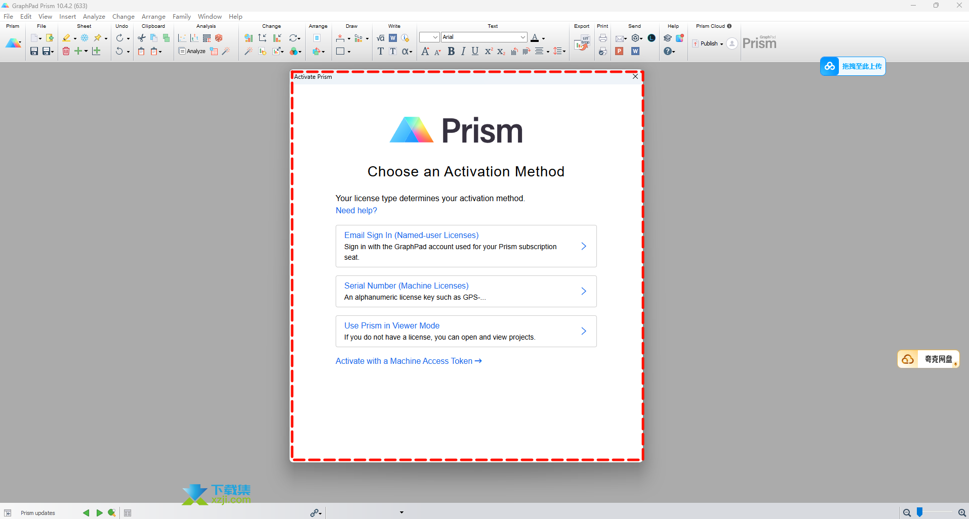Close the Activate Prism dialog
This screenshot has width=969, height=519.
(635, 76)
